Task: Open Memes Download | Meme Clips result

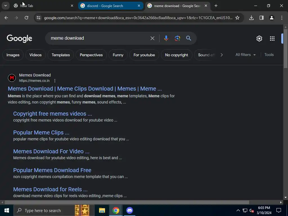Action: 85,89
